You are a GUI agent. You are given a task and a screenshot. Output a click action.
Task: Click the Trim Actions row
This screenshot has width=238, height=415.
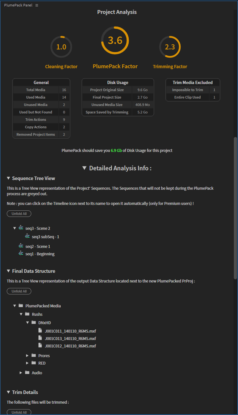point(41,120)
